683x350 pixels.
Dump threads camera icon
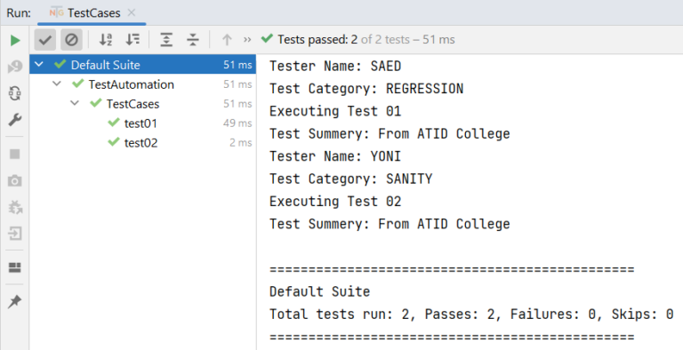pos(15,180)
